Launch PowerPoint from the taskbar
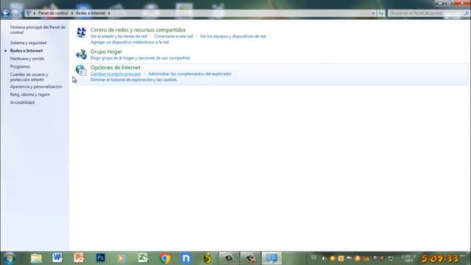Screen dimensions: 471x265 coord(79,258)
